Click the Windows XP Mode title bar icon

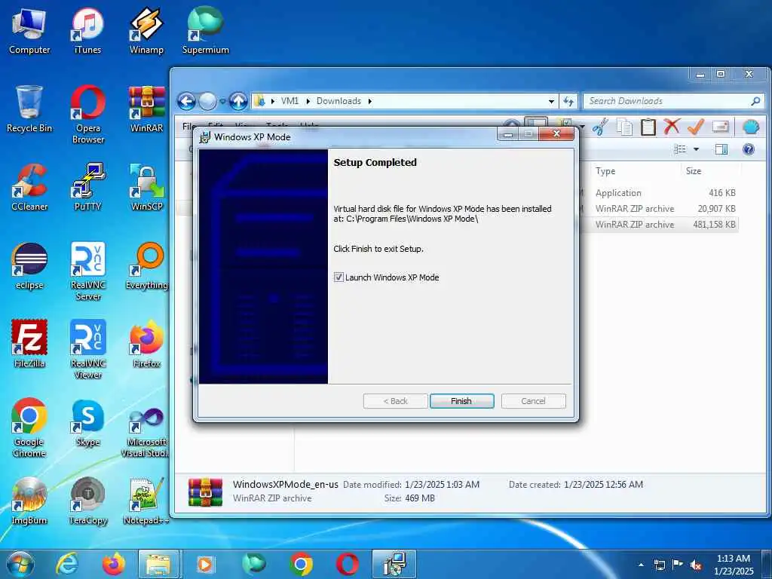[204, 137]
